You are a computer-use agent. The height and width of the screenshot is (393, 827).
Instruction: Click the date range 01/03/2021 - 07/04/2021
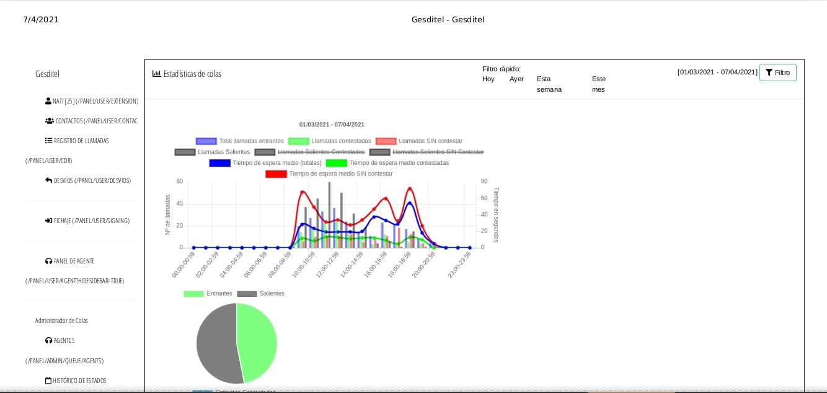[717, 73]
